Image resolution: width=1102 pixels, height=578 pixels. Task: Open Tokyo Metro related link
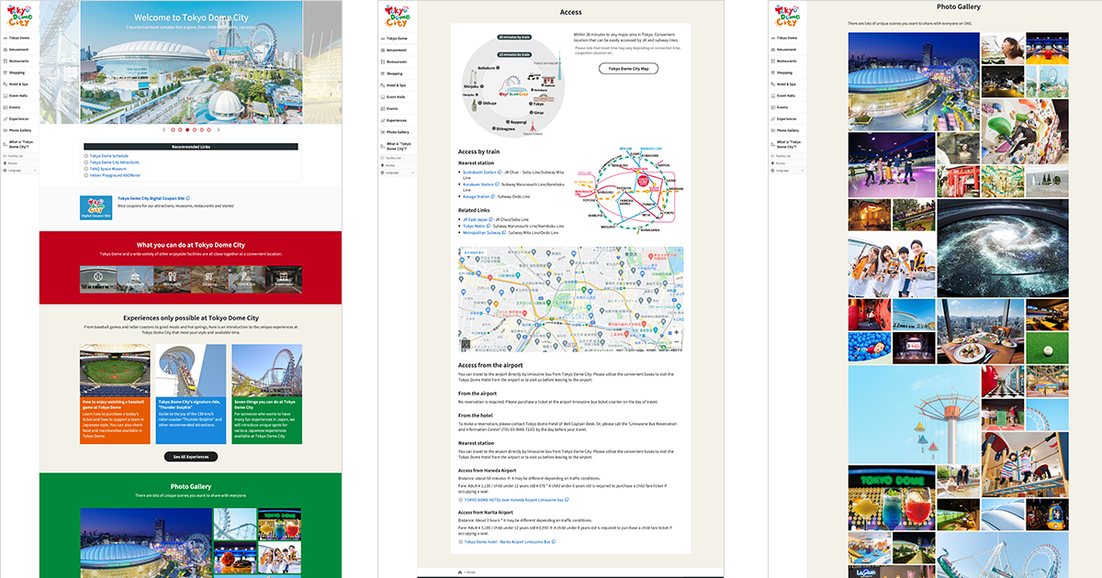tap(476, 226)
